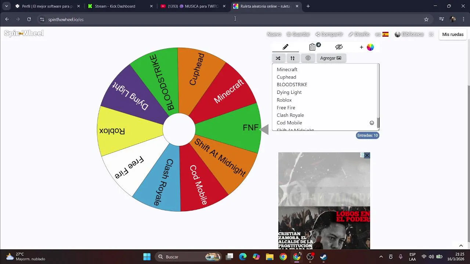Toggle fullscreen mode icon in top bar

pos(431,34)
